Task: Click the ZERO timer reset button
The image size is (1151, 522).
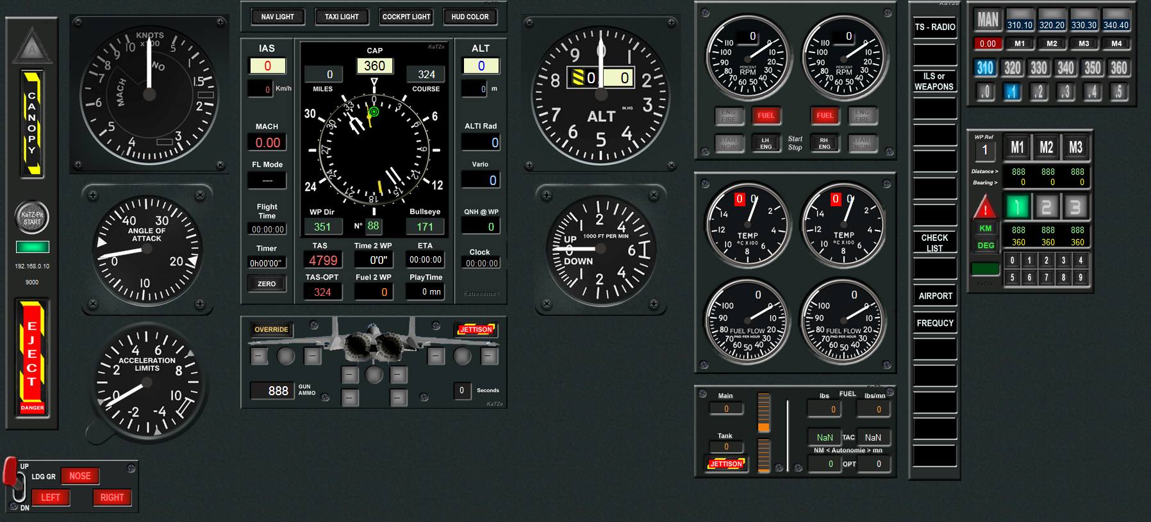Action: click(x=267, y=284)
